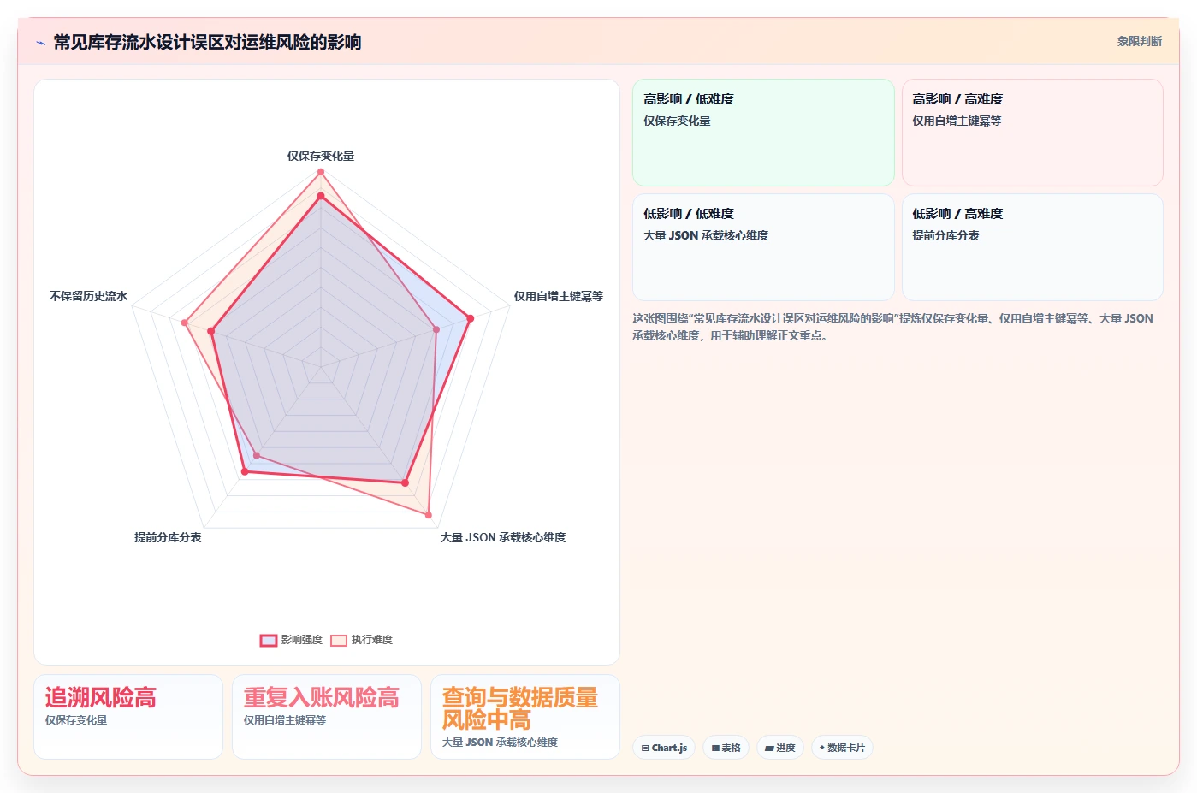This screenshot has height=793, width=1197.
Task: Click the 进度 tag chip
Action: click(x=780, y=748)
